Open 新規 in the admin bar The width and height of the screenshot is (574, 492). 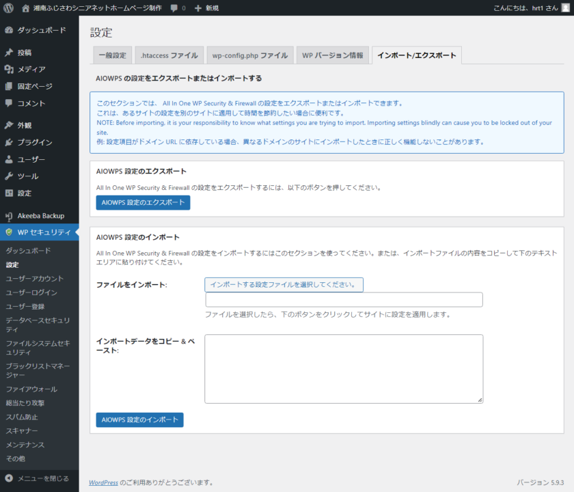point(212,8)
